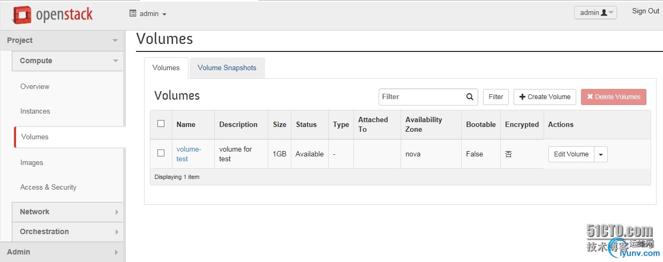663x262 pixels.
Task: Click the project list icon beside admin
Action: coord(133,13)
